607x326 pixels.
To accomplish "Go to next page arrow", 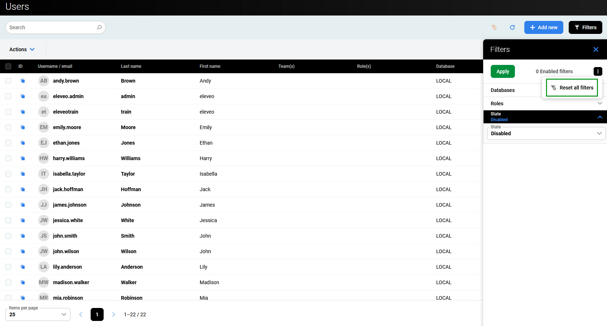I will pos(113,314).
